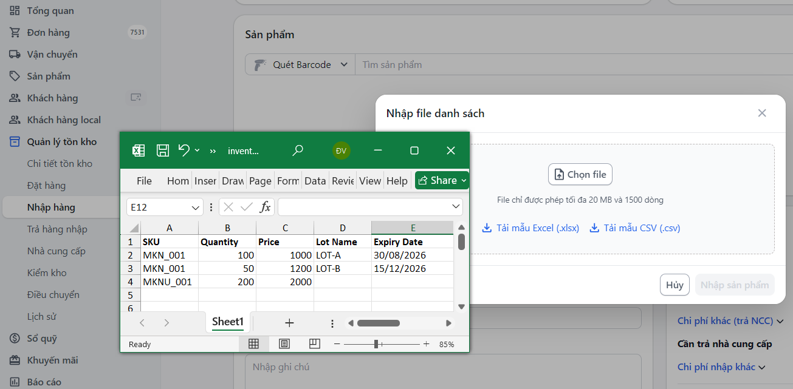Click the Chọn file upload button

tap(580, 174)
